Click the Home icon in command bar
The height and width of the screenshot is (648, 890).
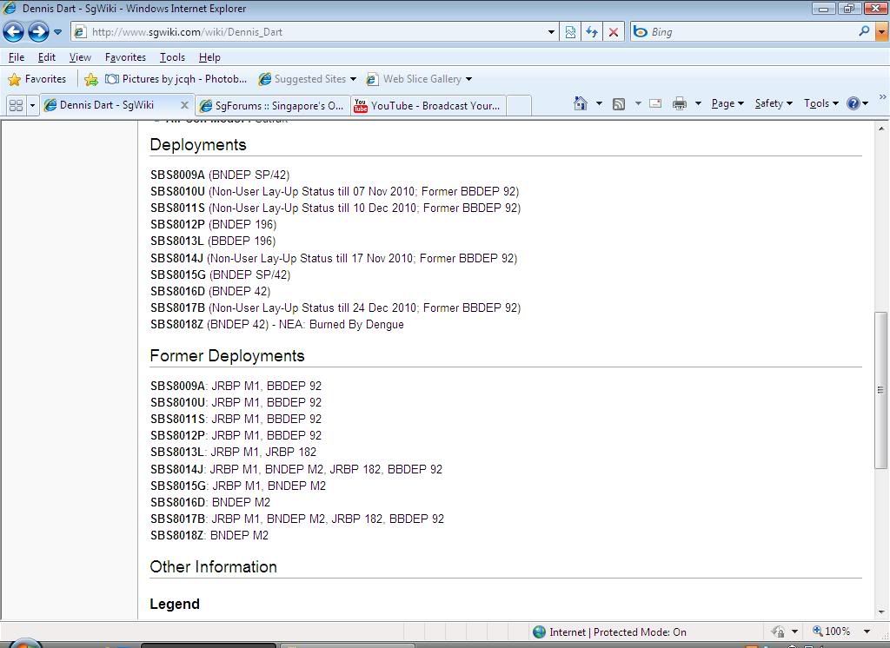click(x=581, y=103)
